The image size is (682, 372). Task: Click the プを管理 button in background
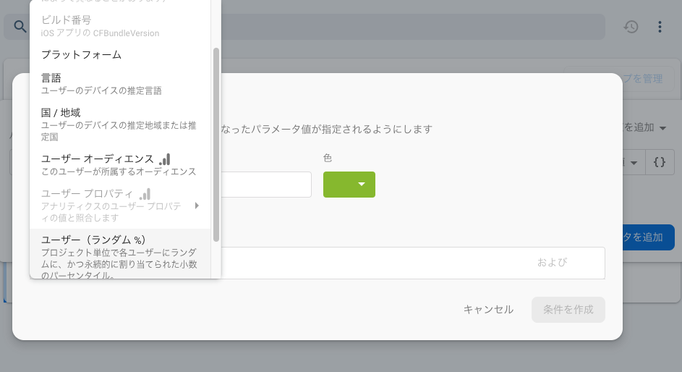(648, 79)
